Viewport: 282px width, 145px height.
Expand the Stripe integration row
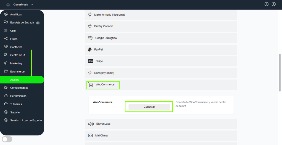click(x=161, y=61)
